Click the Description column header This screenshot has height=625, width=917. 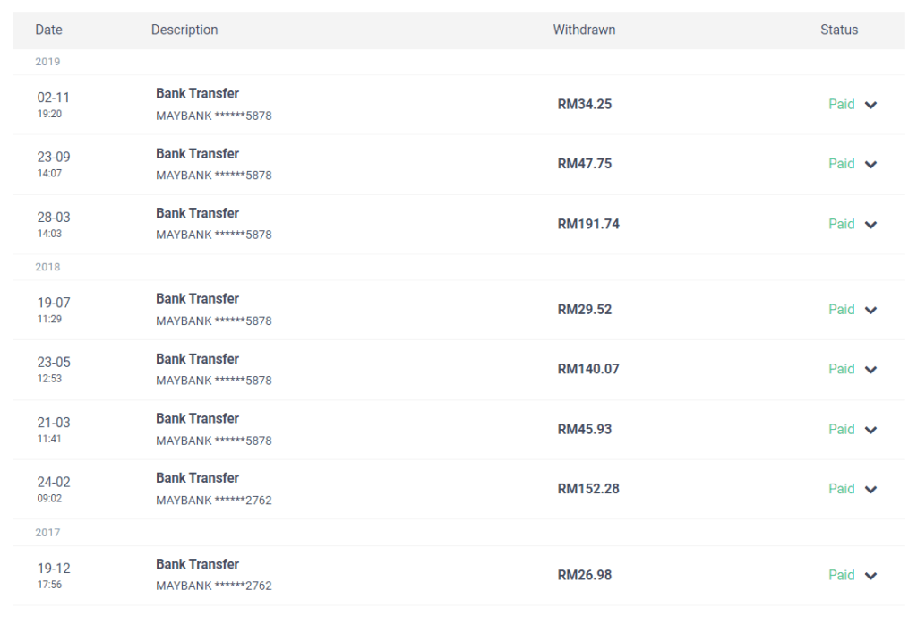point(184,30)
